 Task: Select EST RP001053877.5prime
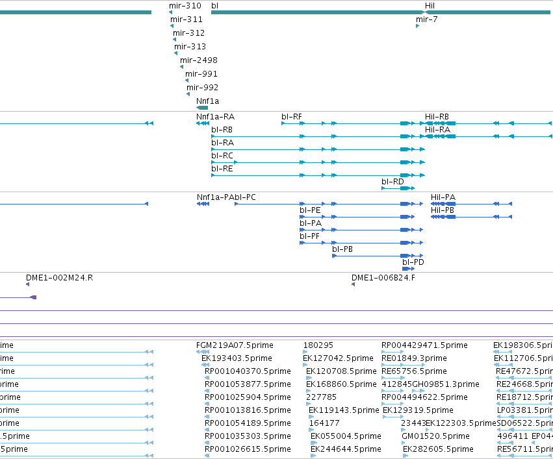[248, 384]
